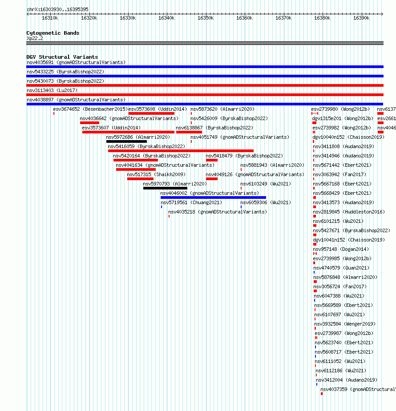Click the nsv6047388 Wu2021 label
Viewport: 396px width, 411px height.
[339, 296]
